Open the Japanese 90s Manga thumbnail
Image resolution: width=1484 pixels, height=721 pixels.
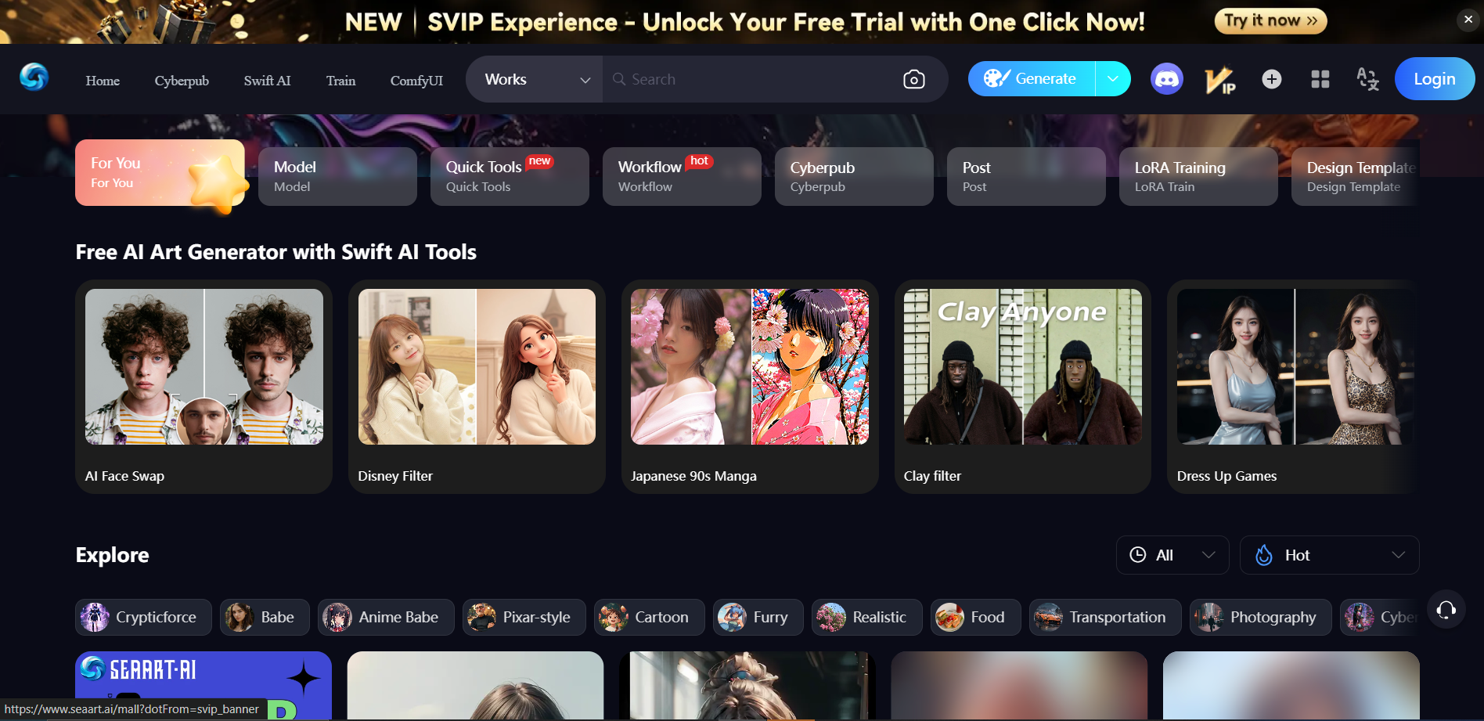(x=749, y=366)
